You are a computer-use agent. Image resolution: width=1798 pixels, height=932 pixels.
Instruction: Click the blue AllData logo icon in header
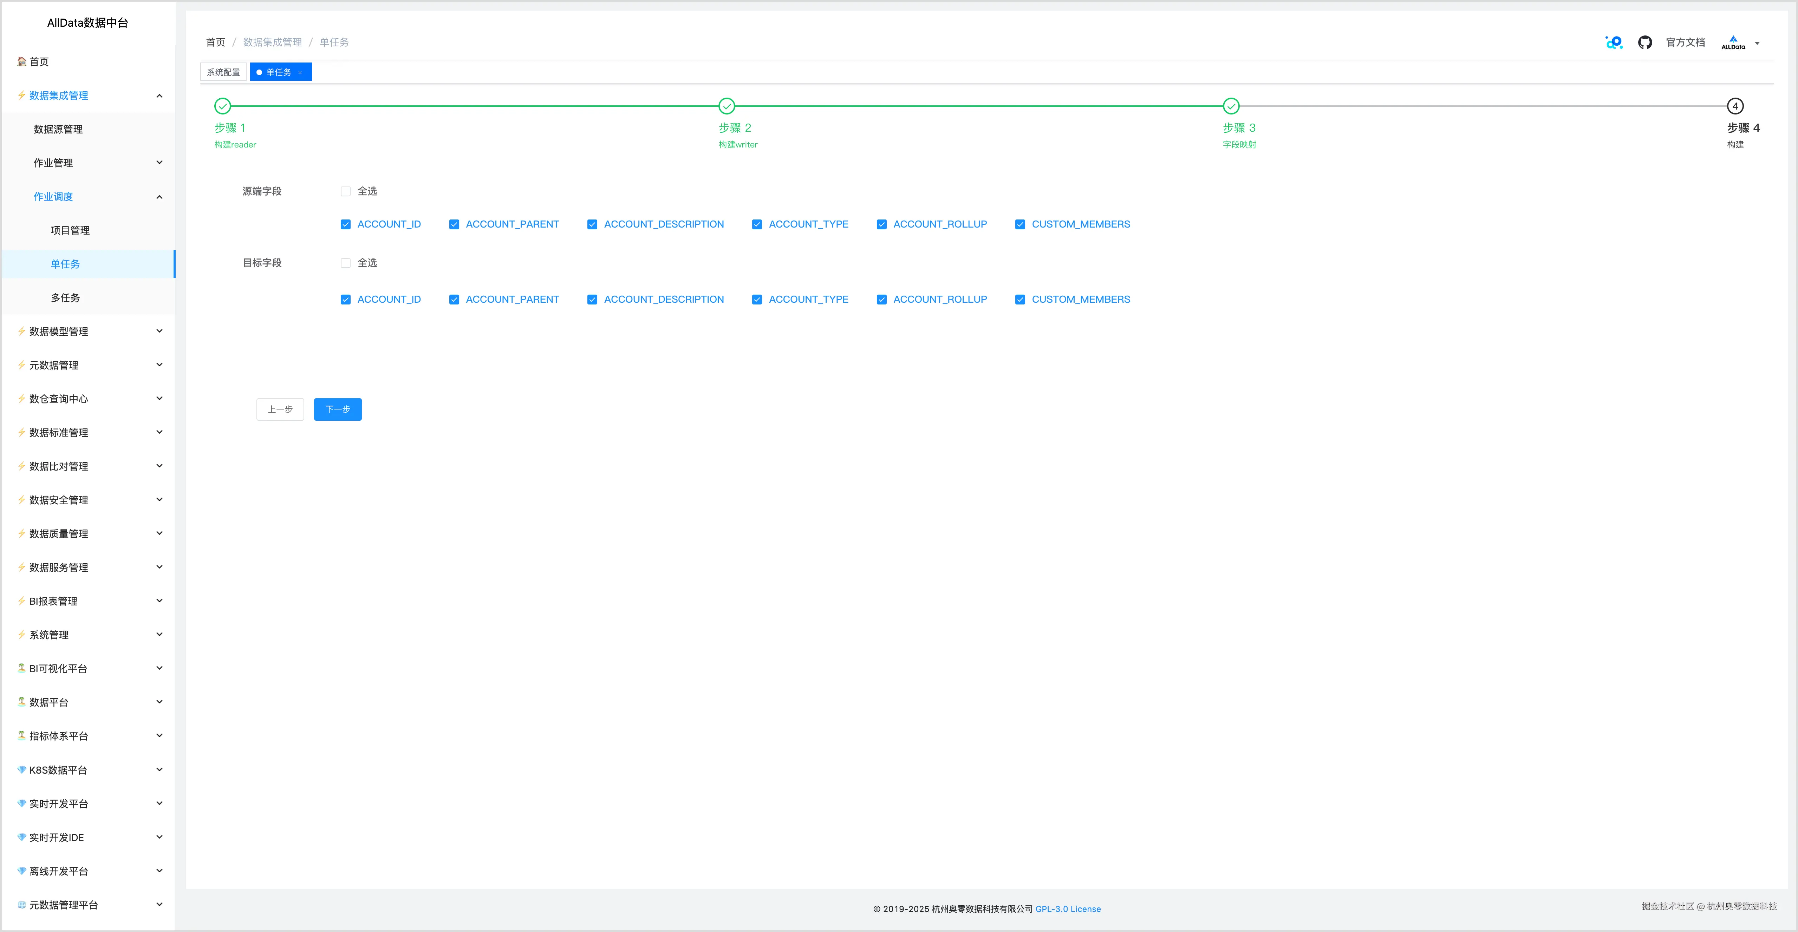[x=1614, y=42]
